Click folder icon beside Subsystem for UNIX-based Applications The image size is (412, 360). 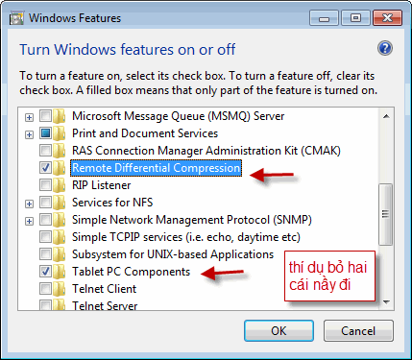(x=59, y=254)
